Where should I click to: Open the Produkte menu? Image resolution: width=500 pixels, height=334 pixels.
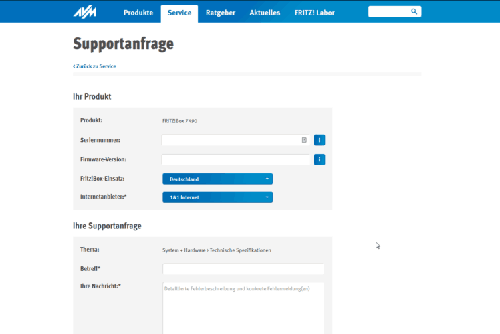(x=138, y=13)
